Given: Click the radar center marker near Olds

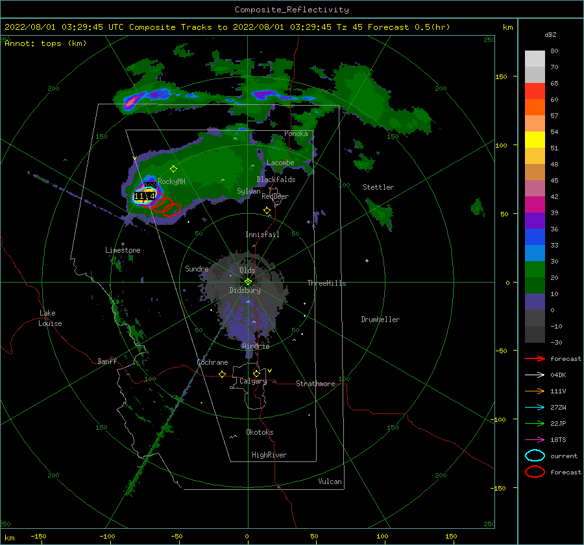Looking at the screenshot, I should coord(248,282).
